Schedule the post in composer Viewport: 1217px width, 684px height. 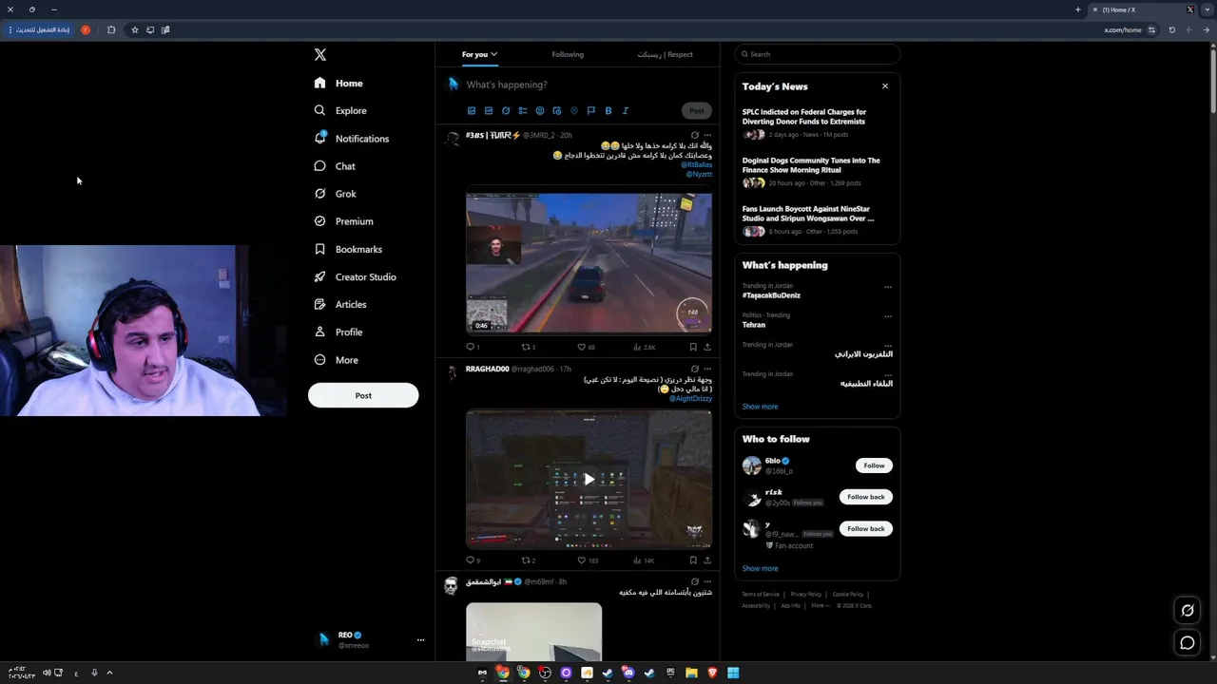(557, 111)
